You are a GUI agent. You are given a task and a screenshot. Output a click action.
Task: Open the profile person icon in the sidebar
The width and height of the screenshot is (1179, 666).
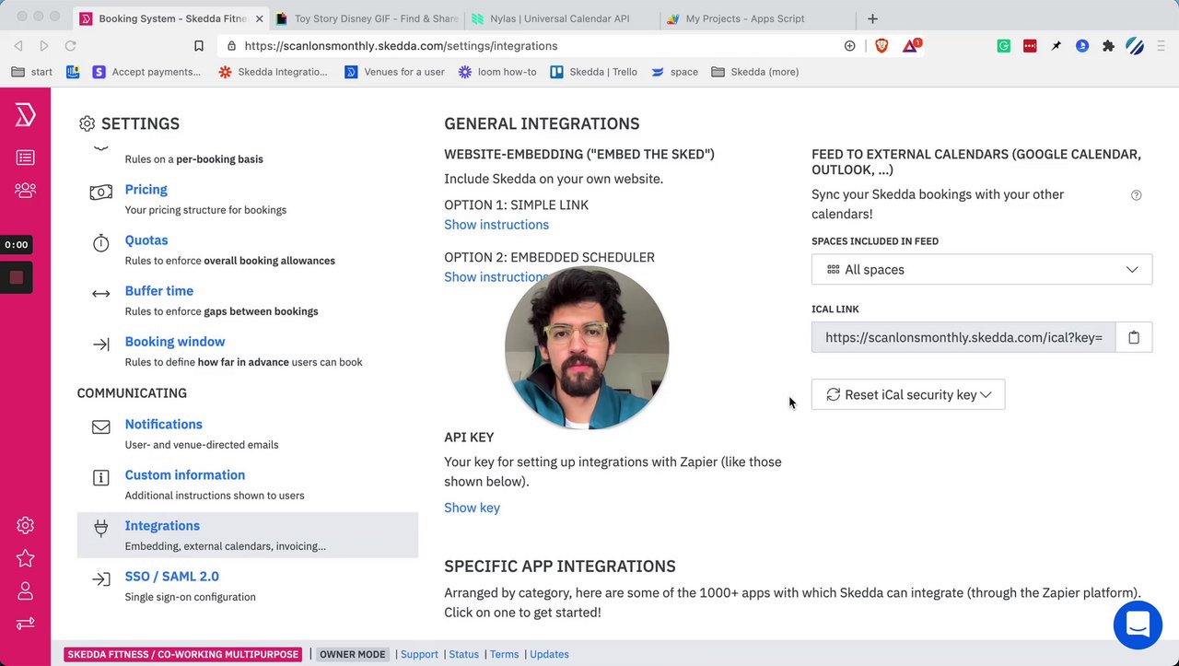(x=25, y=590)
